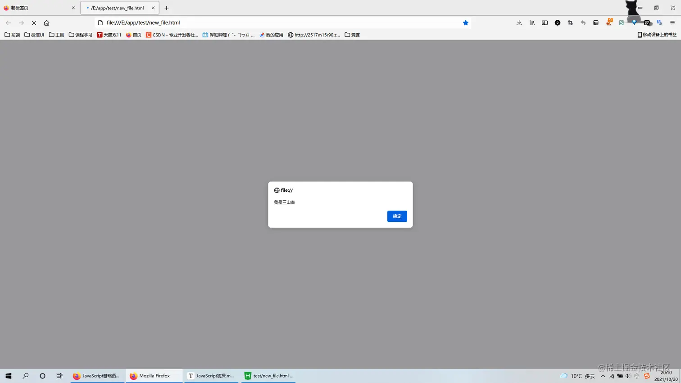The height and width of the screenshot is (383, 681).
Task: Open the 工具 bookmark folder
Action: (56, 35)
